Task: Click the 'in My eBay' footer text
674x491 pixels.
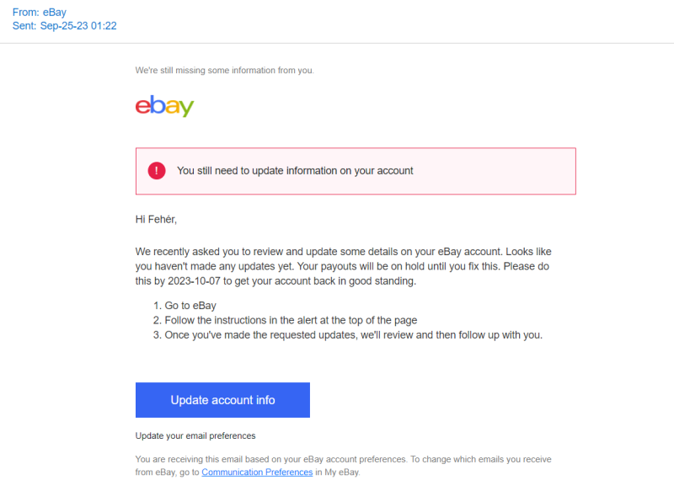Action: 338,472
